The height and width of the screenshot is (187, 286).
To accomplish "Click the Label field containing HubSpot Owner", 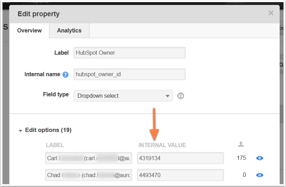I will pos(130,53).
